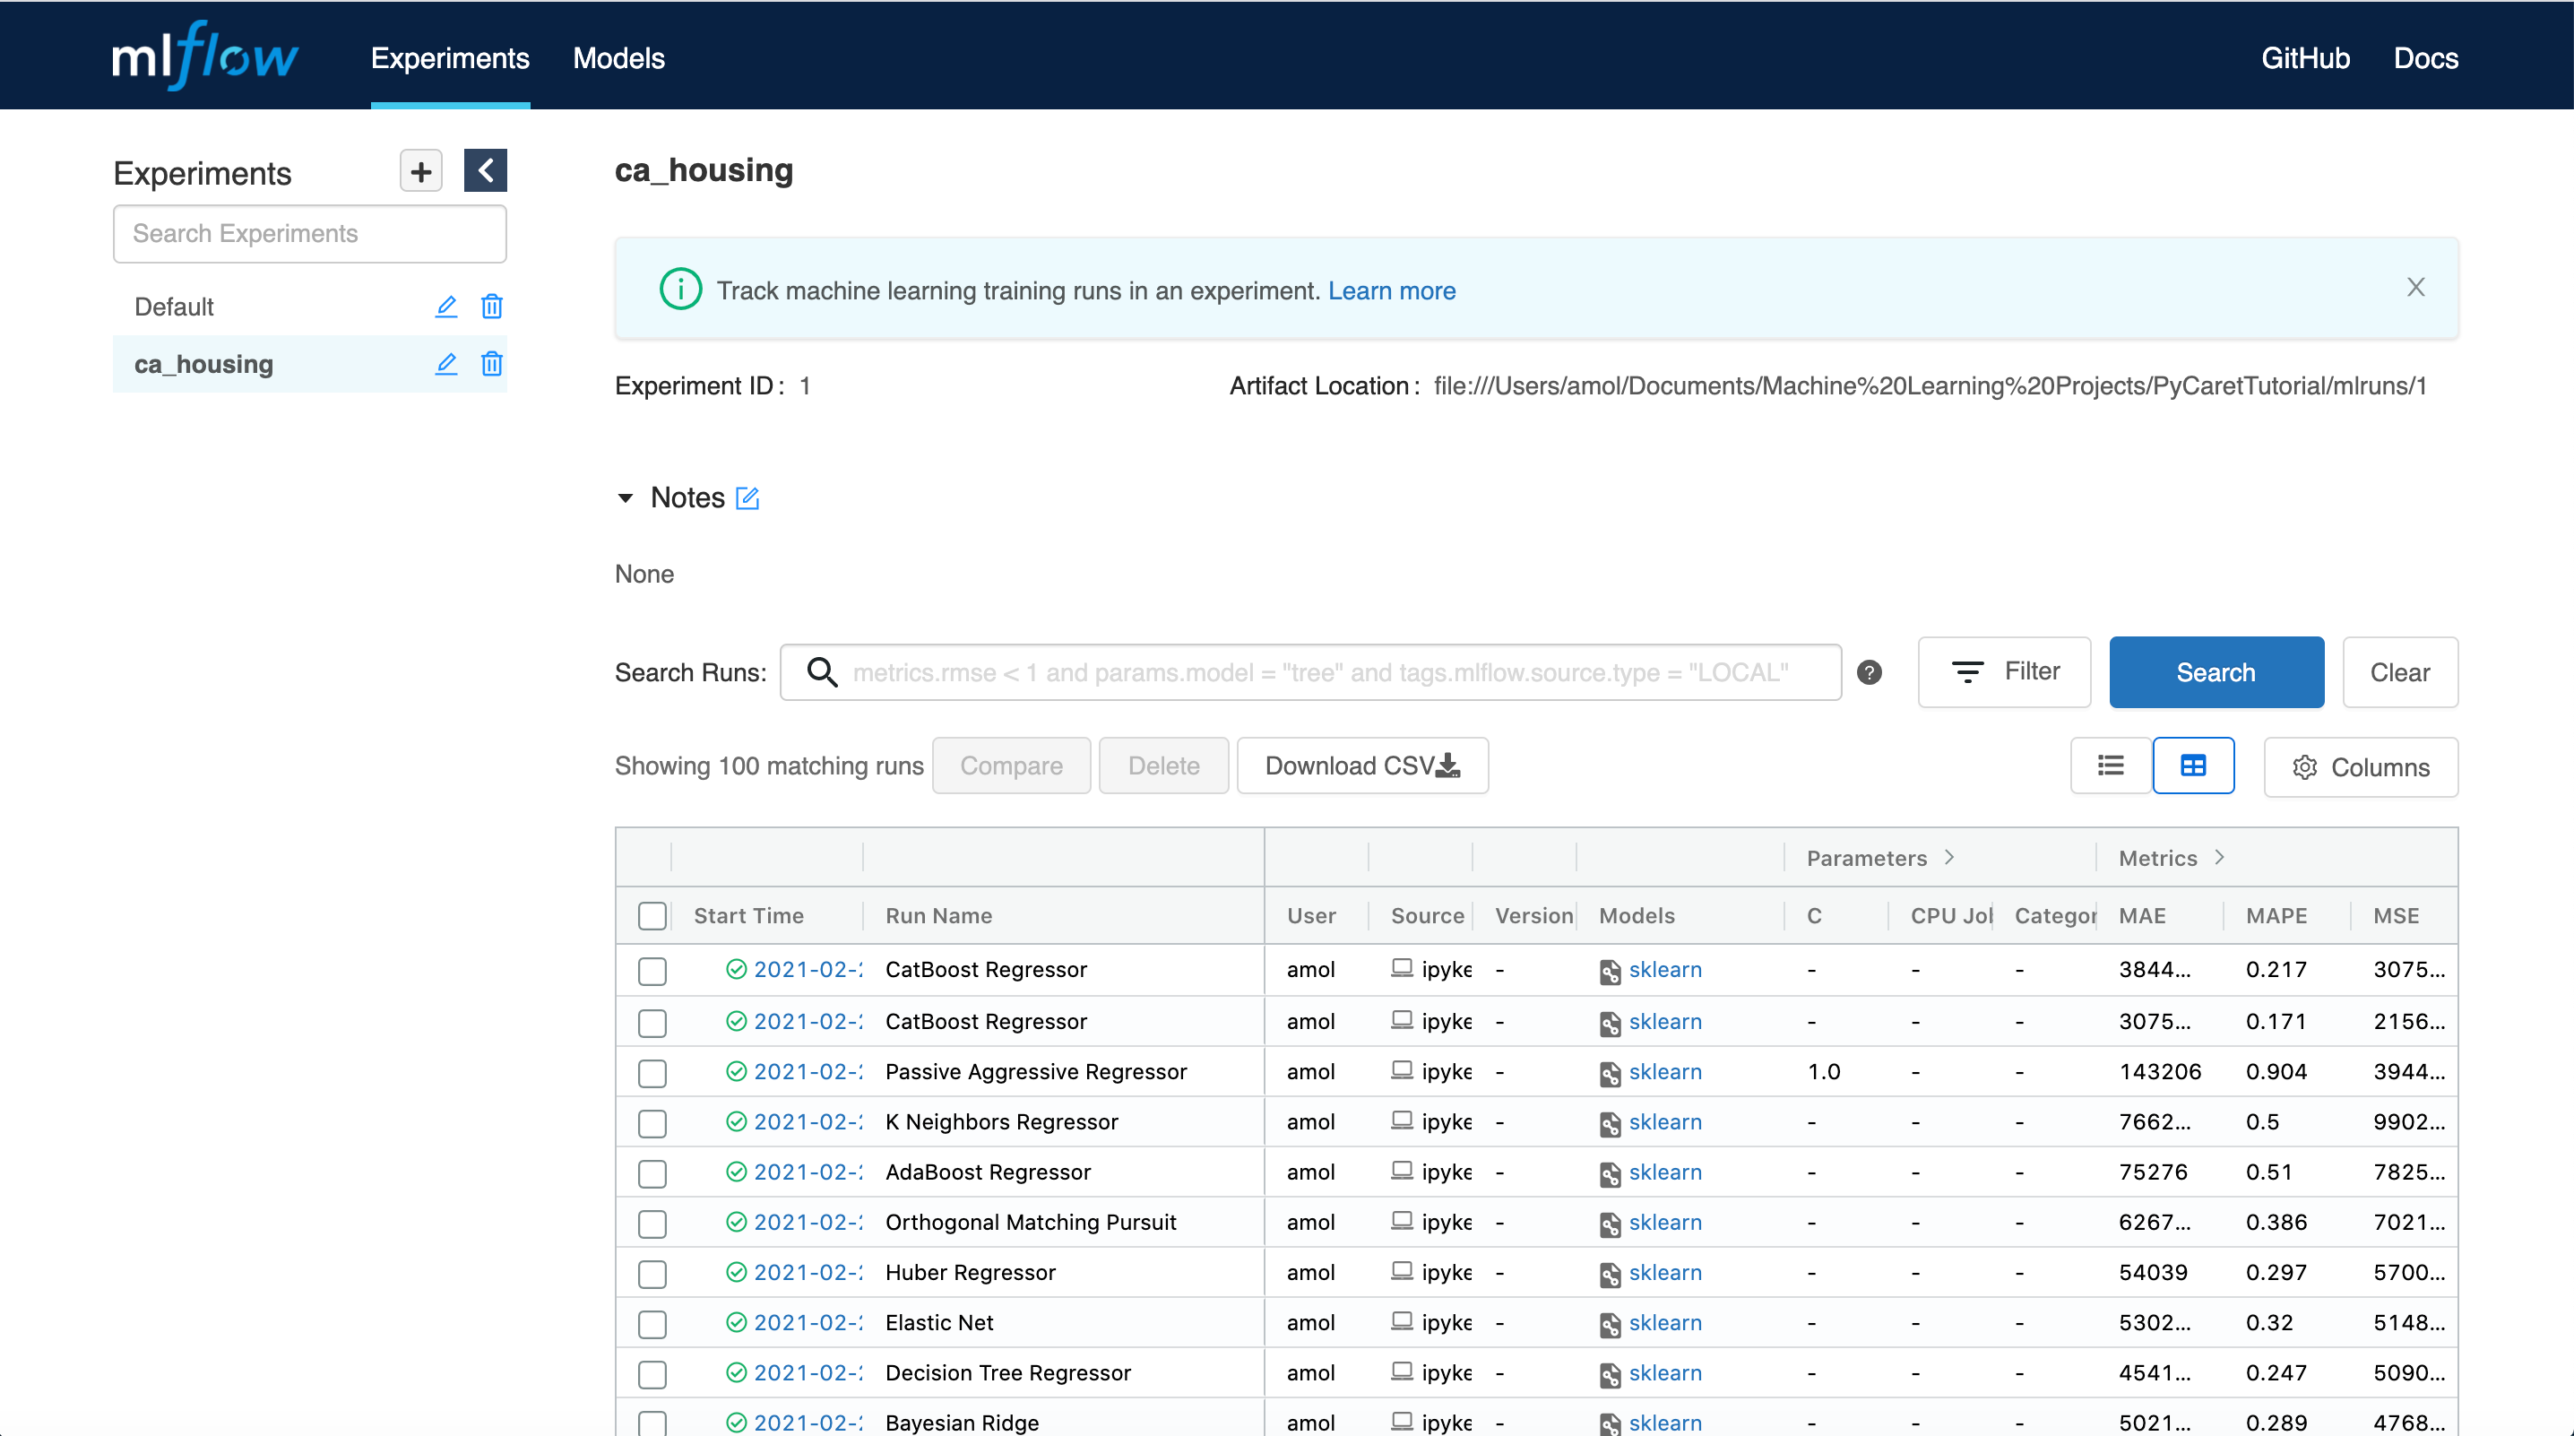This screenshot has width=2574, height=1436.
Task: Select the ca_housing experiment
Action: pos(203,364)
